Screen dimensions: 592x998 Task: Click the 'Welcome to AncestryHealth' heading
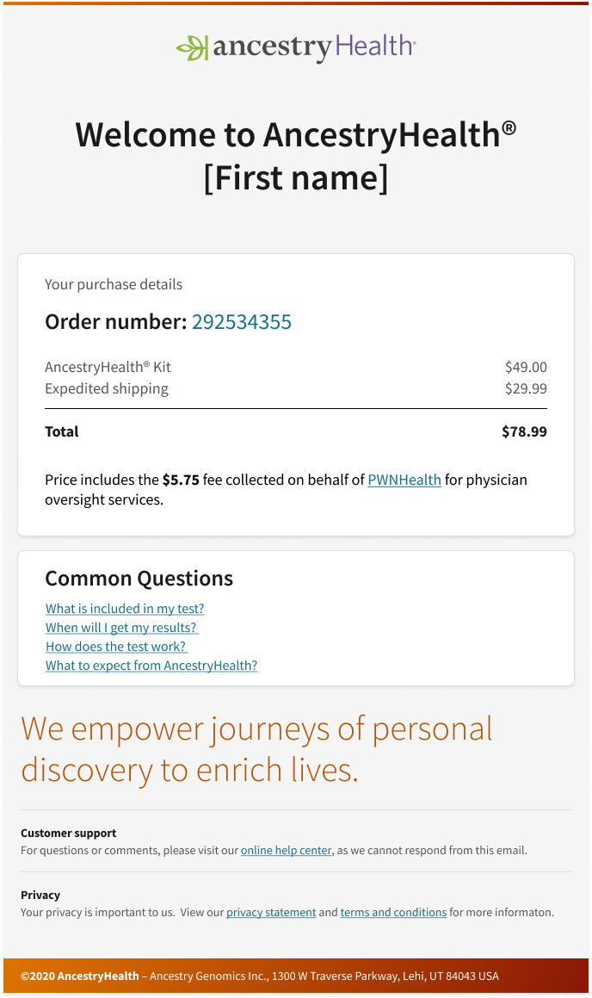296,135
